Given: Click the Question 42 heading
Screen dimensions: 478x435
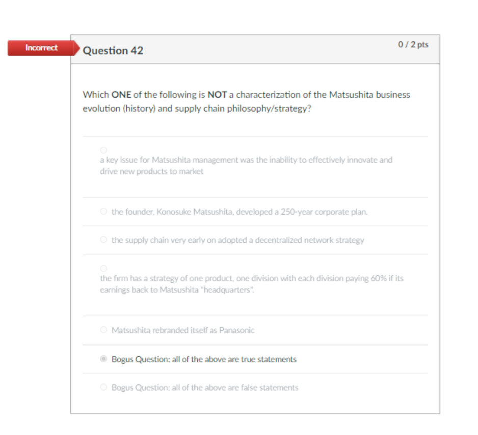Looking at the screenshot, I should click(113, 50).
